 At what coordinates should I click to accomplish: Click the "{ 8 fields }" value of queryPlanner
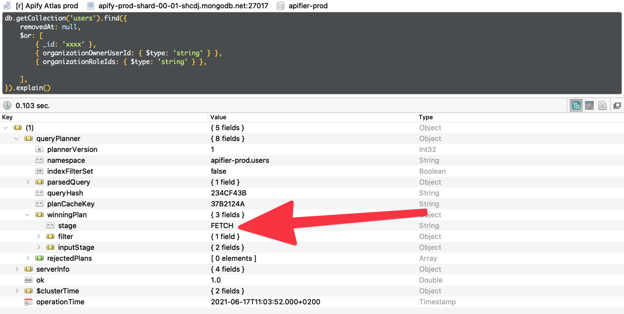coord(227,139)
